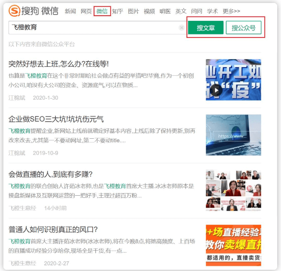The width and height of the screenshot is (281, 271).
Task: Open the 新闻 search tab
Action: coord(70,11)
